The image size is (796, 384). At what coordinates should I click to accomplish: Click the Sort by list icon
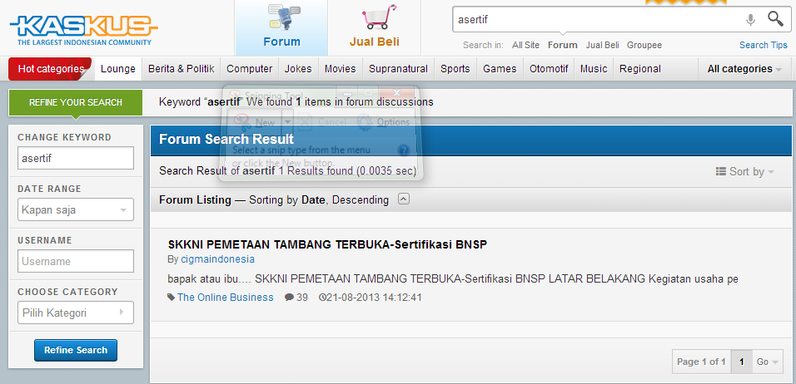[x=720, y=171]
